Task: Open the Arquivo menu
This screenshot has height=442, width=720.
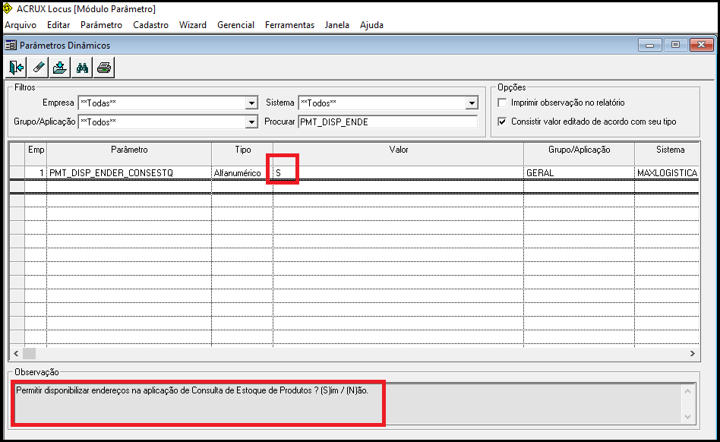Action: pos(21,25)
